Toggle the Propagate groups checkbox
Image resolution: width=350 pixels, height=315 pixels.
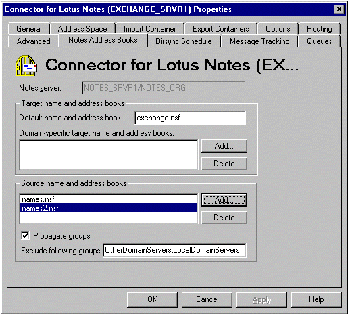click(x=25, y=236)
